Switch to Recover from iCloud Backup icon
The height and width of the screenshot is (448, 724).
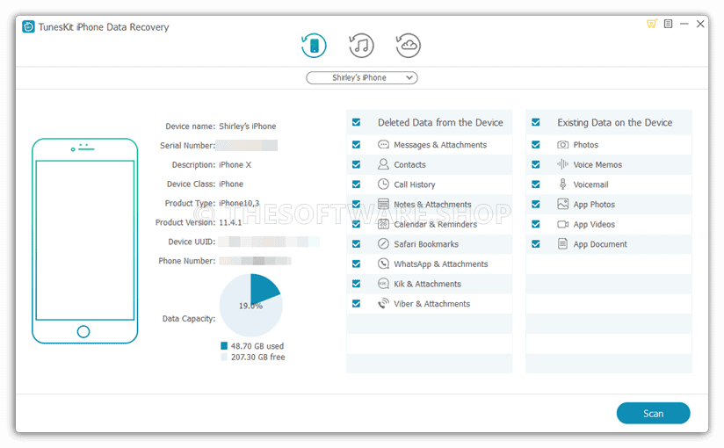(x=409, y=46)
